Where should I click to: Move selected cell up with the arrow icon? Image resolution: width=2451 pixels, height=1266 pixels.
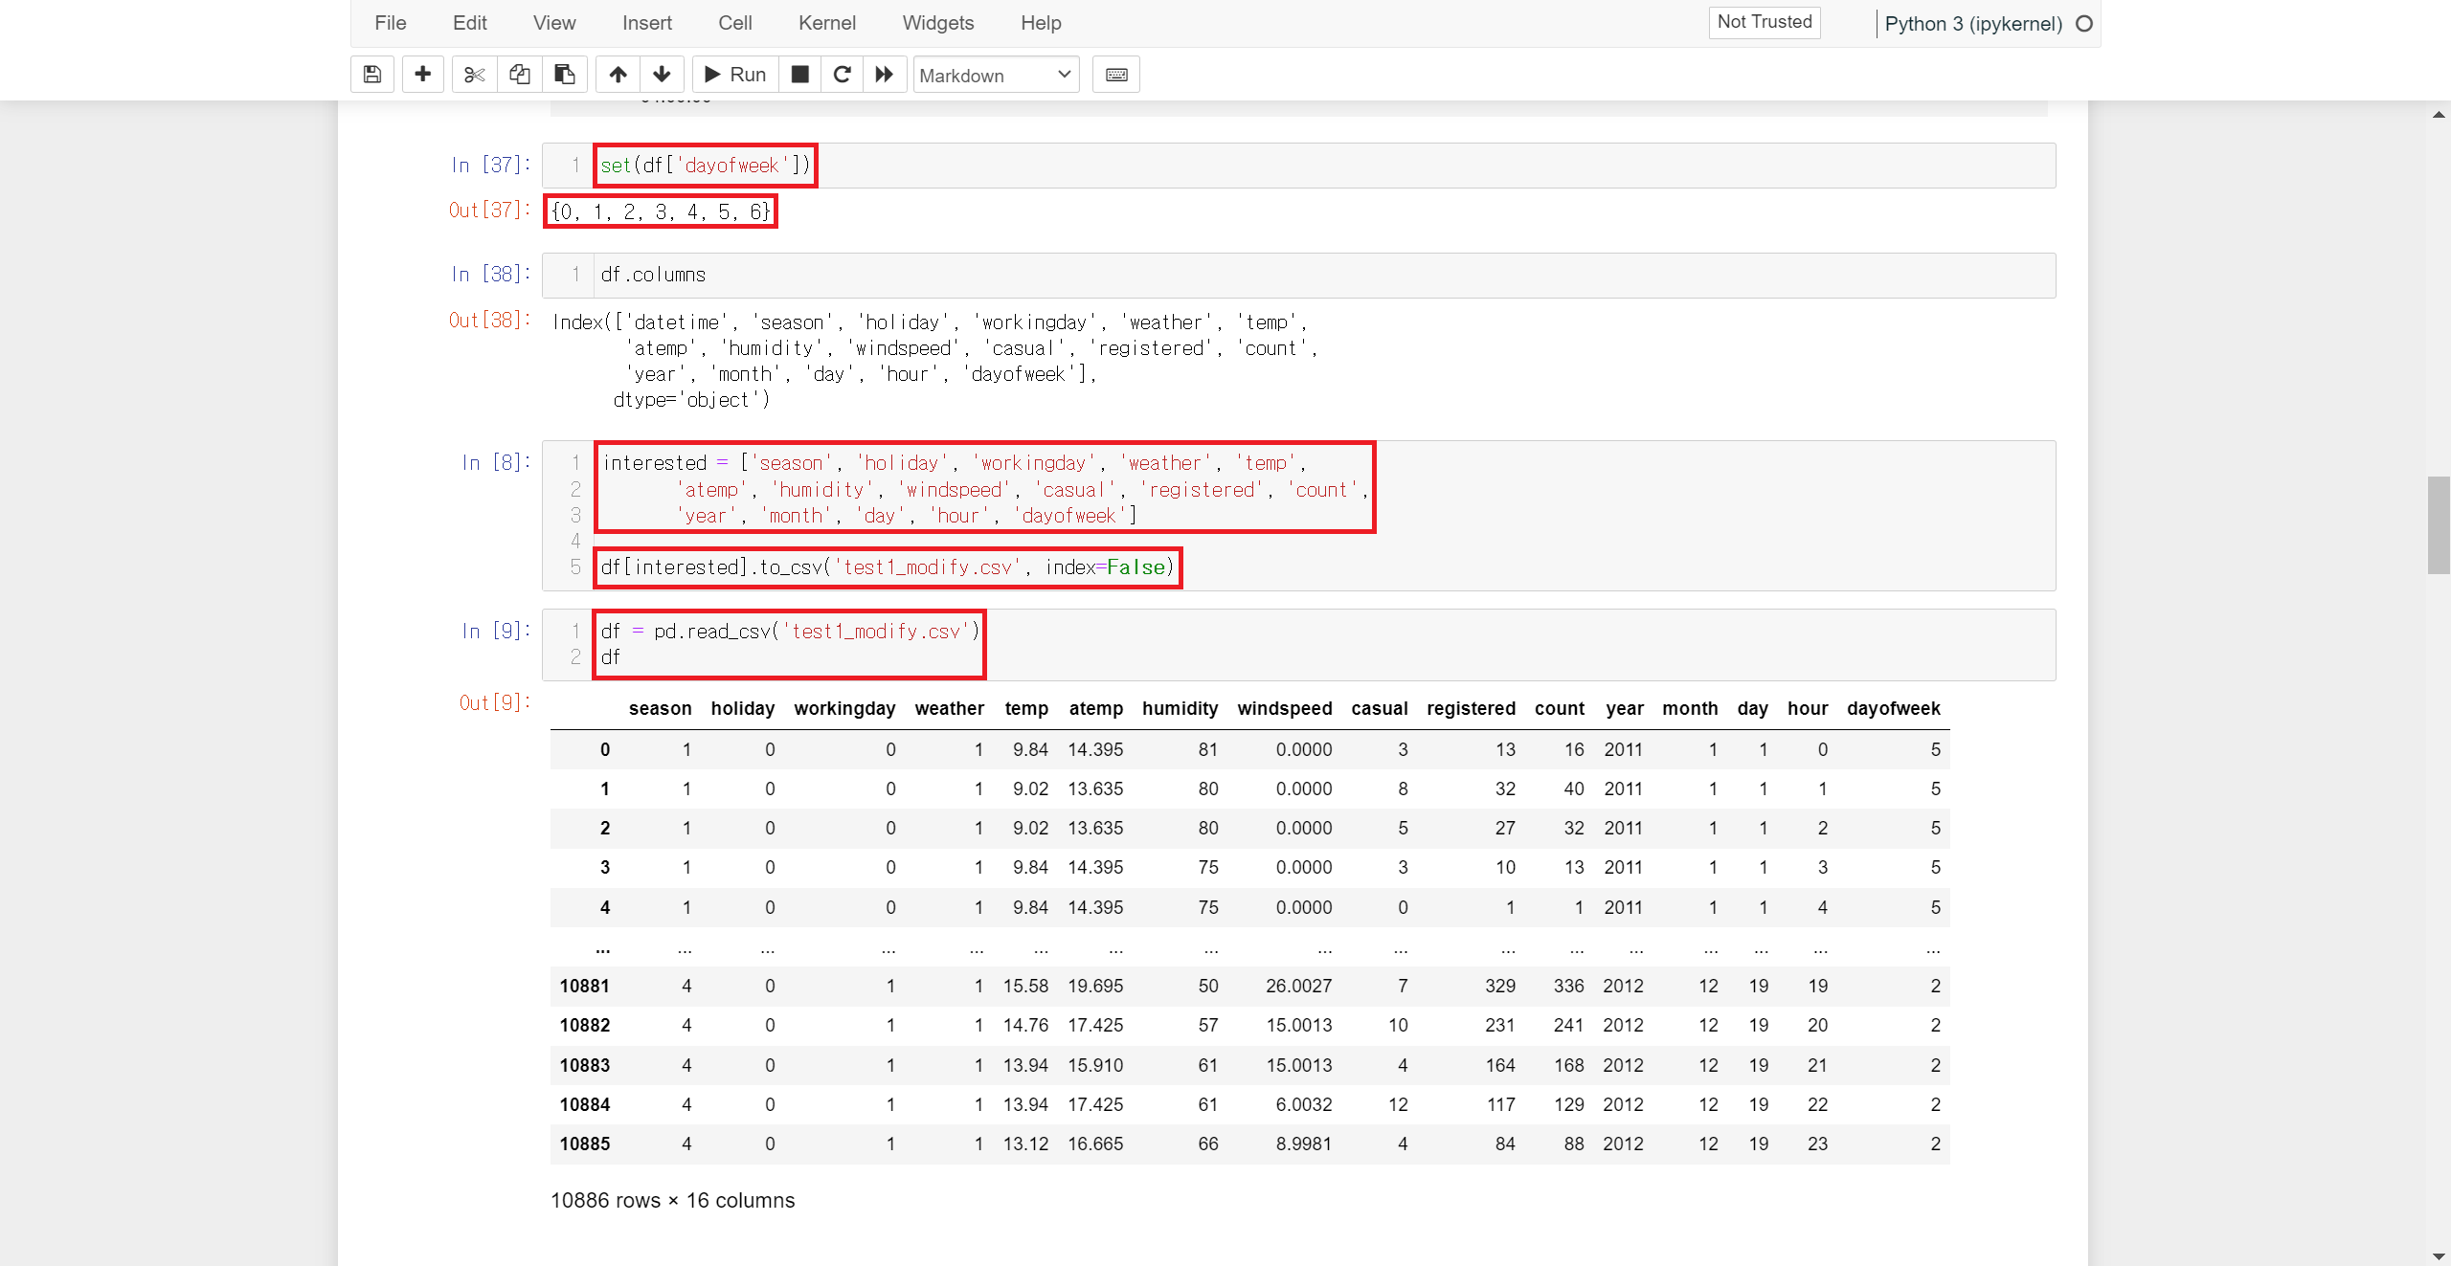coord(618,75)
